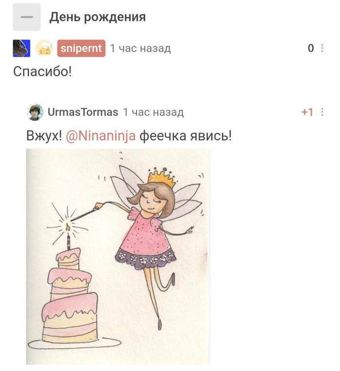Click the +1 rating on UrmasTormas comment
This screenshot has height=371, width=340.
[307, 112]
